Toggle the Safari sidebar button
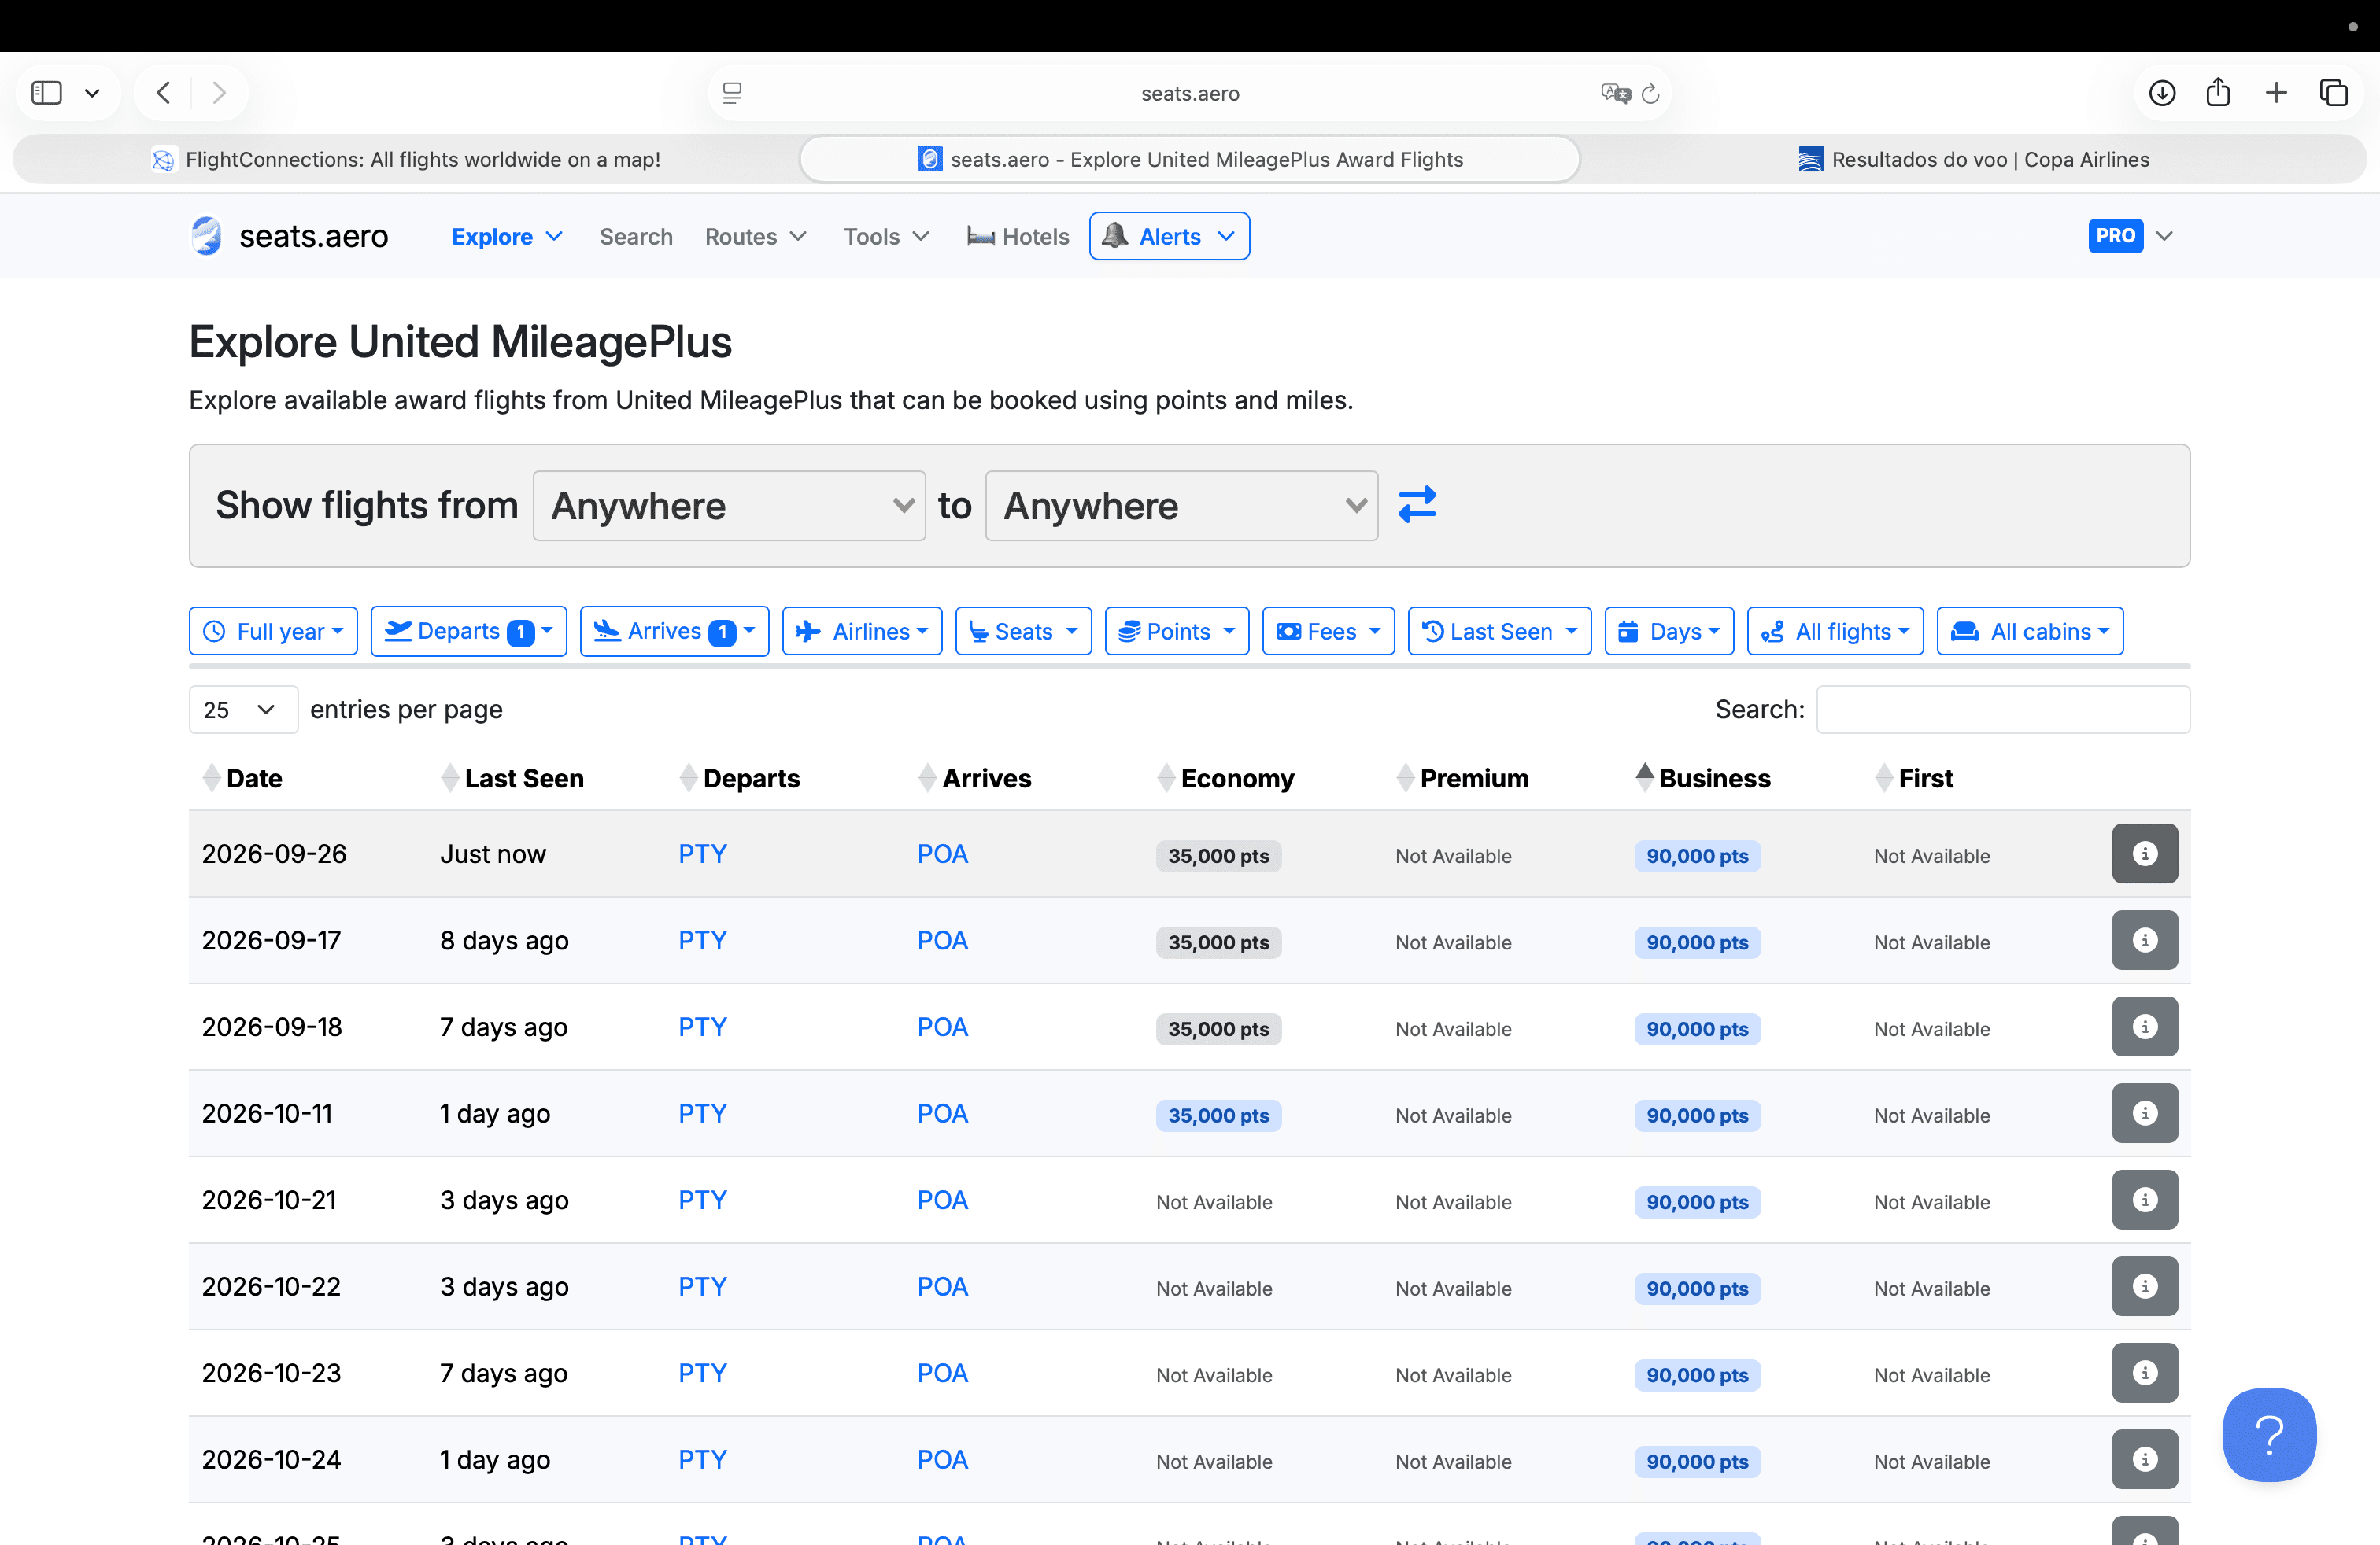The image size is (2380, 1545). [47, 93]
